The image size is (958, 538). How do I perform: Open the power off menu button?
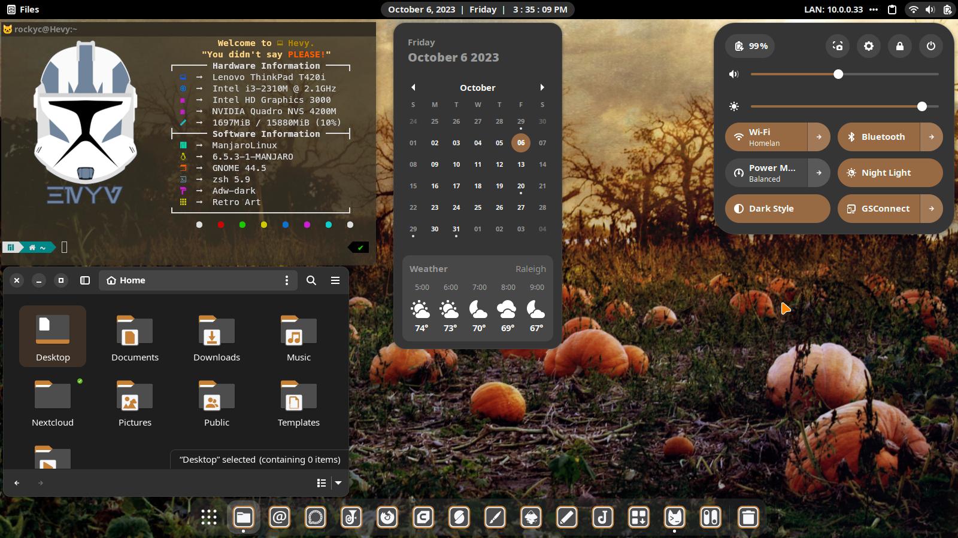coord(931,46)
